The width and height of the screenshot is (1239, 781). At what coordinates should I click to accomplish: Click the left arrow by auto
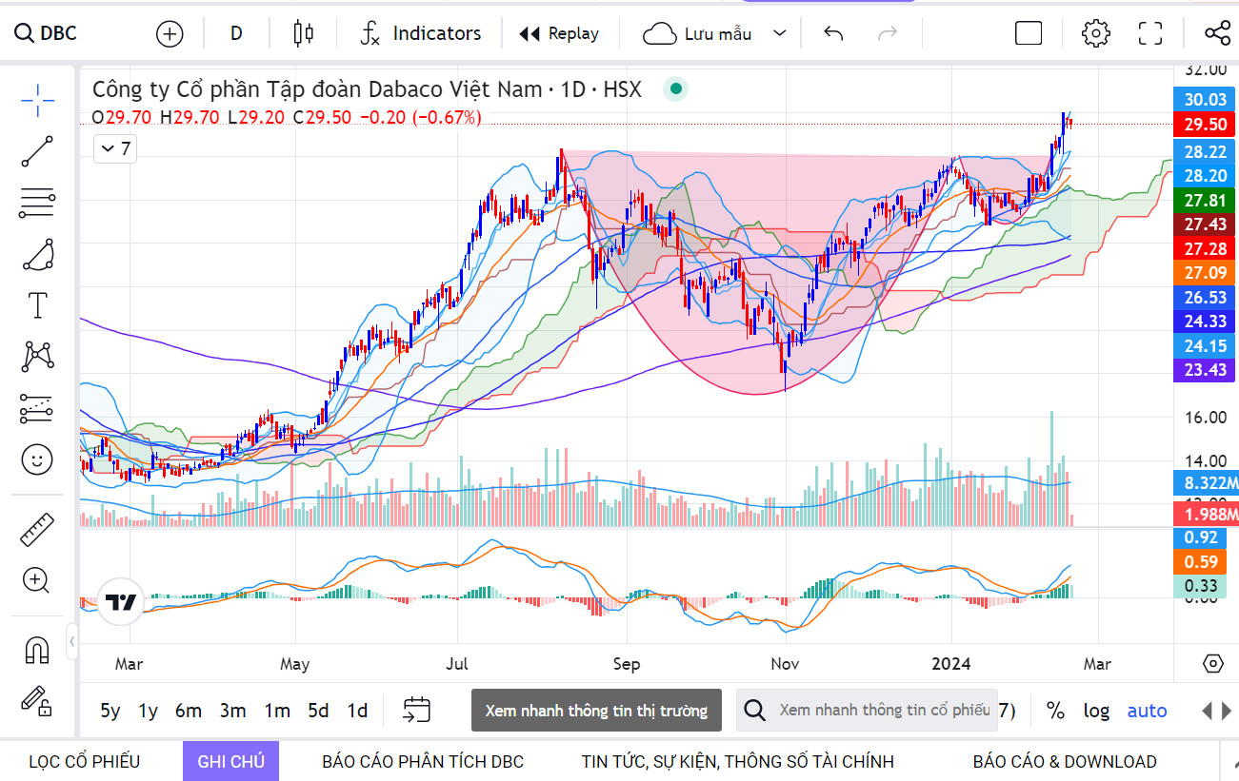tap(1207, 711)
